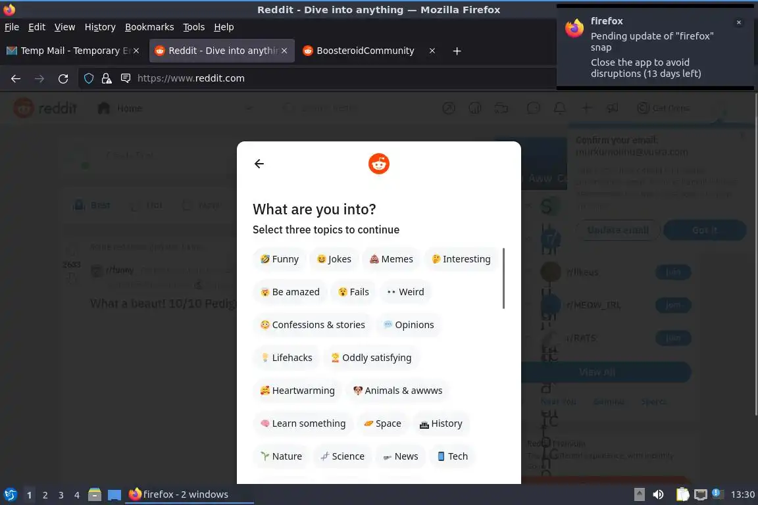Switch to workspace 4
The width and height of the screenshot is (758, 505).
(77, 495)
